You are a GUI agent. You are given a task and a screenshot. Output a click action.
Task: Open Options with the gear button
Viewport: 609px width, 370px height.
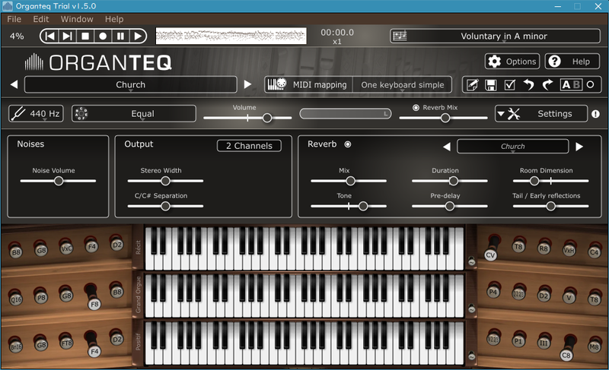(x=512, y=62)
